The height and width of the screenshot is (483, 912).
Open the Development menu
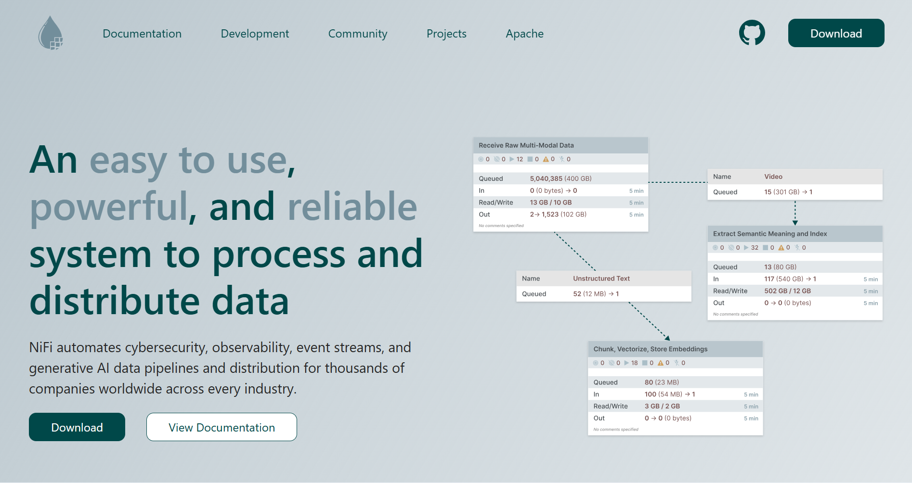[x=255, y=34]
